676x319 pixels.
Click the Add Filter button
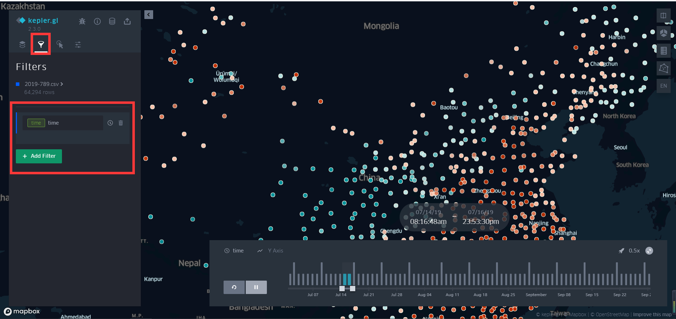(39, 156)
